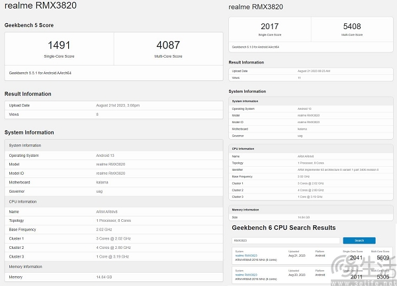Viewport: 397px width, 286px height.
Task: Click '2.02 GHz' base frequency in Geekbench 5 panel
Action: 104,230
